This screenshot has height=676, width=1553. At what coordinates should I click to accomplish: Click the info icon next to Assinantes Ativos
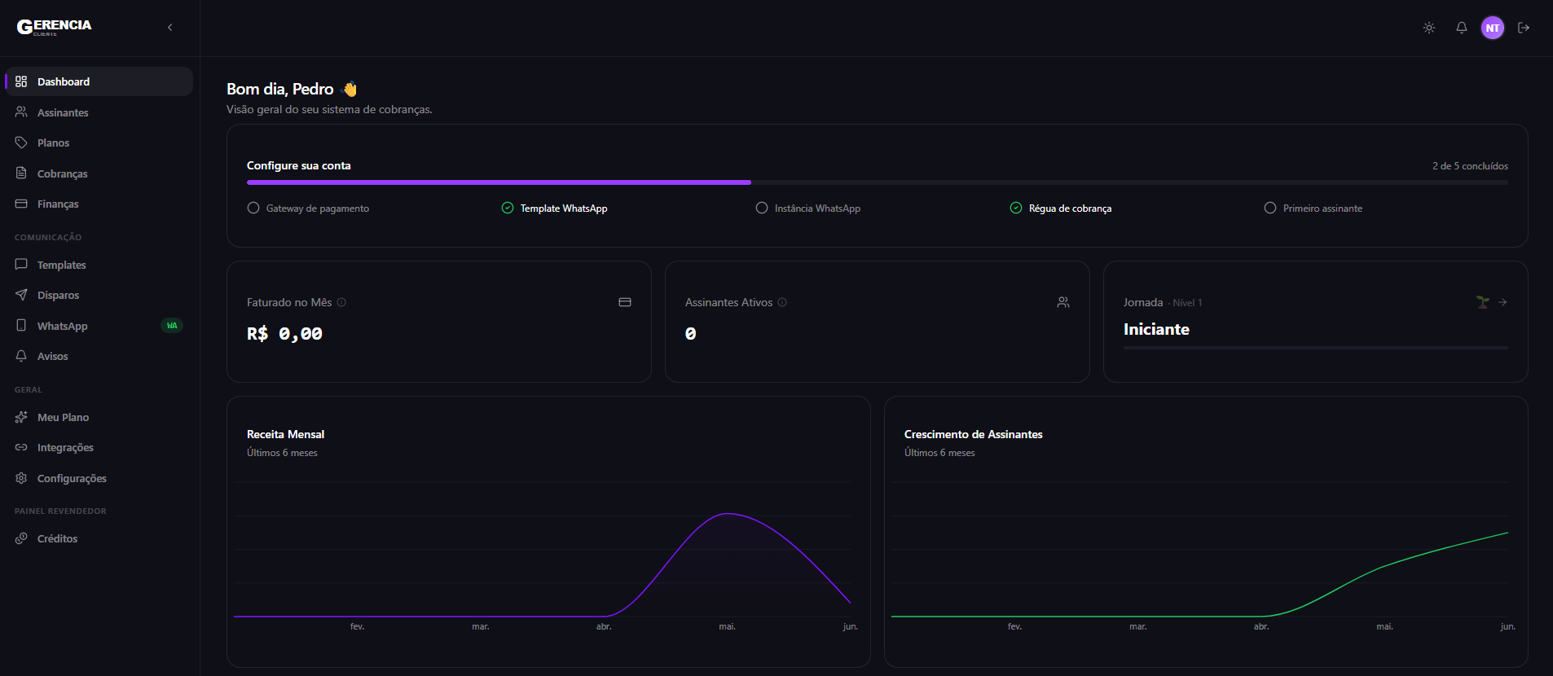(782, 302)
